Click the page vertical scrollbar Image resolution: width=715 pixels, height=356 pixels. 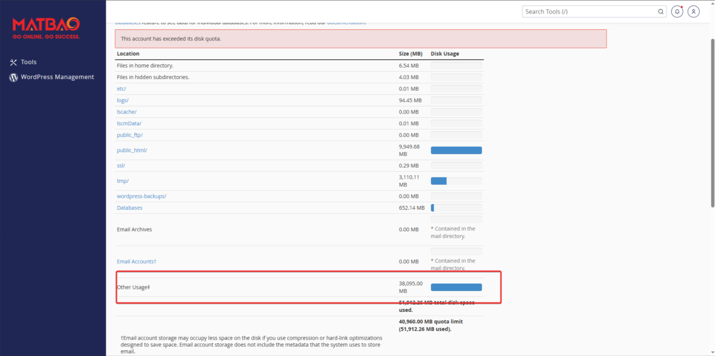coord(712,123)
